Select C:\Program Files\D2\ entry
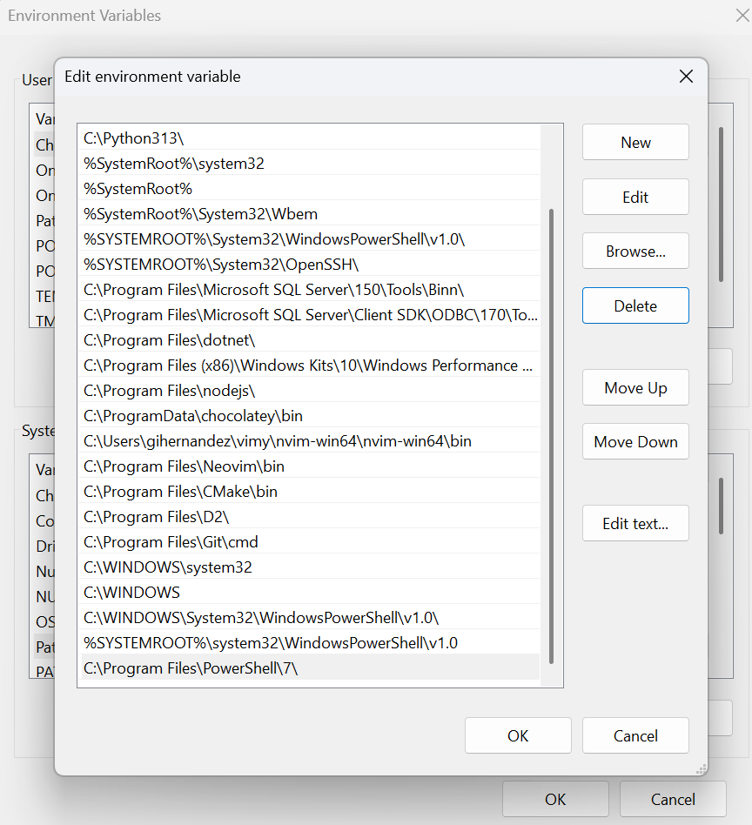Viewport: 752px width, 825px height. (x=311, y=517)
